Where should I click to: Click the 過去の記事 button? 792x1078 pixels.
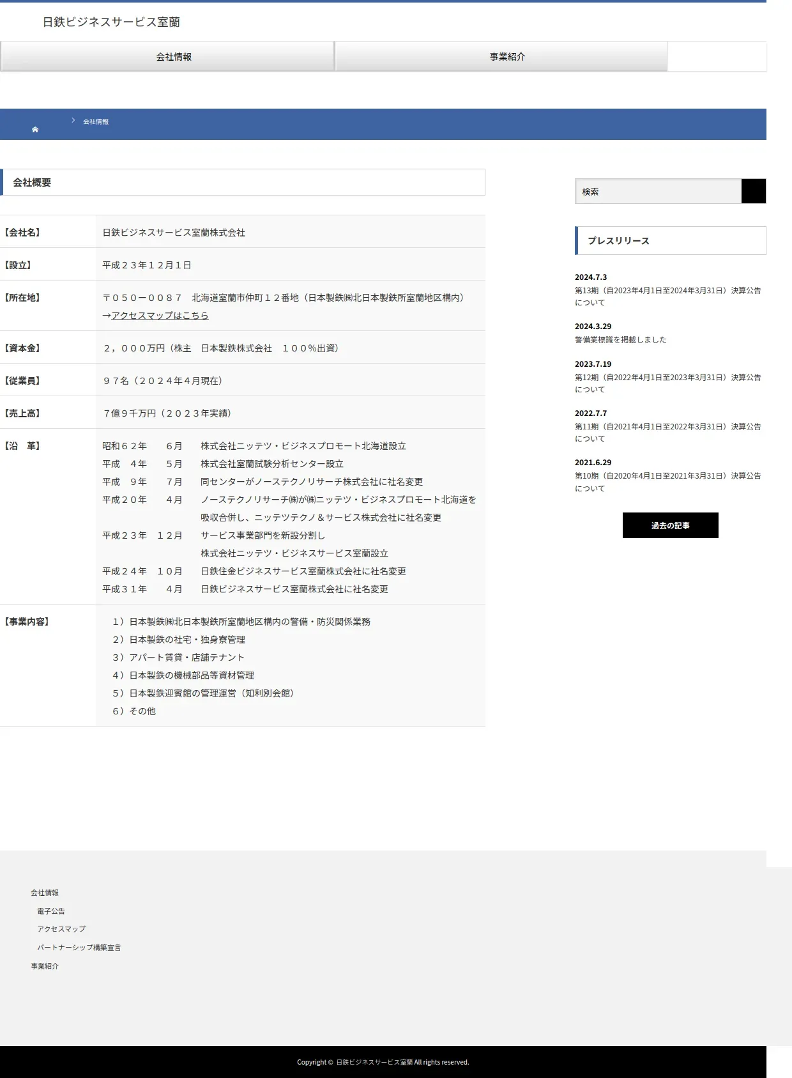click(x=671, y=525)
